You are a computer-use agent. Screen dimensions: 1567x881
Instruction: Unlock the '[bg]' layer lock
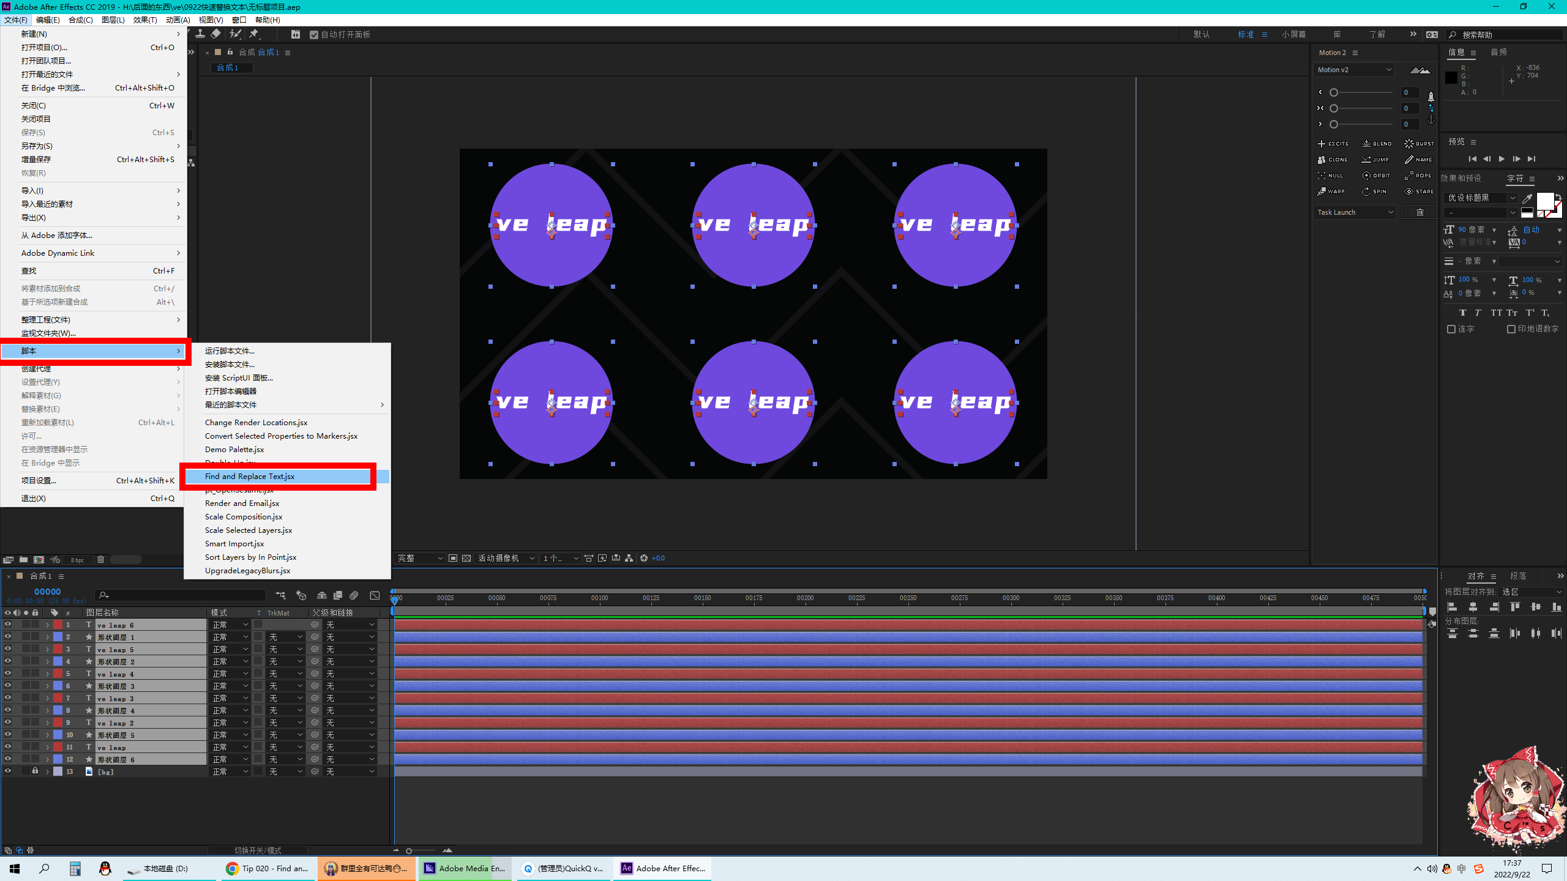coord(36,771)
